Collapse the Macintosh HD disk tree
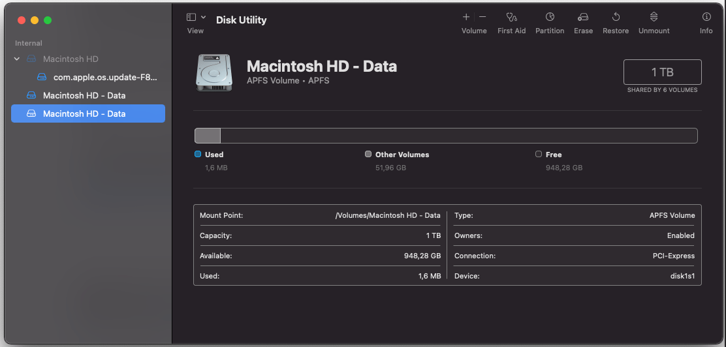The image size is (726, 347). tap(17, 59)
